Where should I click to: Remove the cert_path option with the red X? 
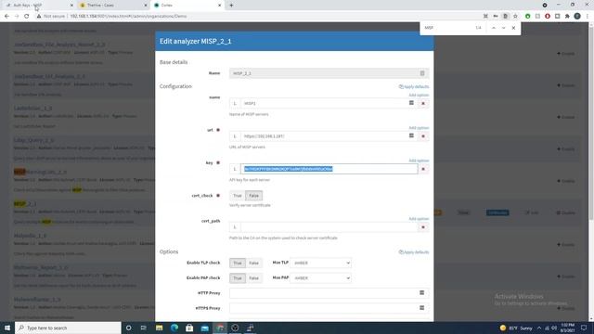423,227
